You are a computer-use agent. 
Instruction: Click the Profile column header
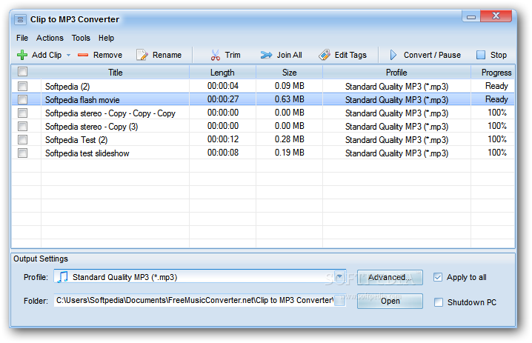click(396, 73)
